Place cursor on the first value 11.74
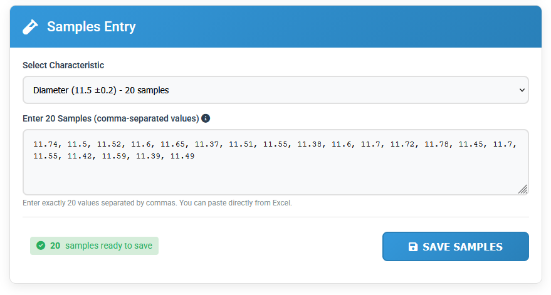The height and width of the screenshot is (295, 551). click(x=45, y=144)
